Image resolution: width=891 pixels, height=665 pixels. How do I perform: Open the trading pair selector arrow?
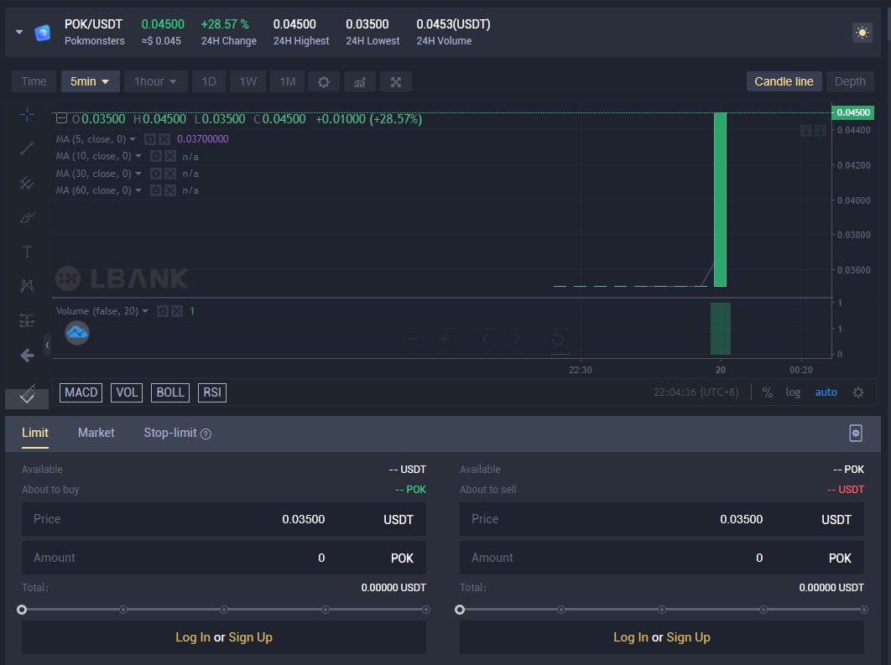coord(19,32)
